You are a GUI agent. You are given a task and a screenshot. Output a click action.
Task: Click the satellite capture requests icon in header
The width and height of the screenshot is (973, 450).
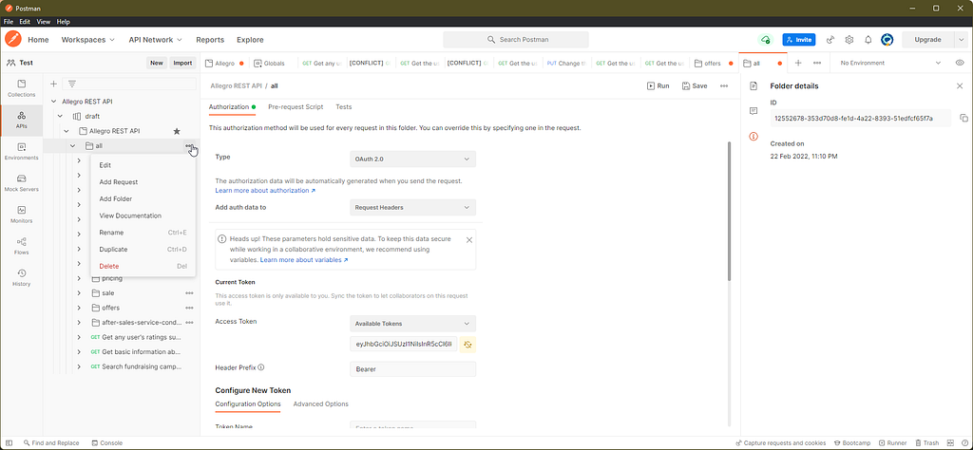tap(830, 40)
